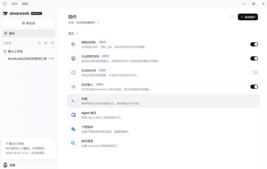Click the 自动授权审查 plugin title
Viewport: 267px width, 169px height.
coord(90,56)
